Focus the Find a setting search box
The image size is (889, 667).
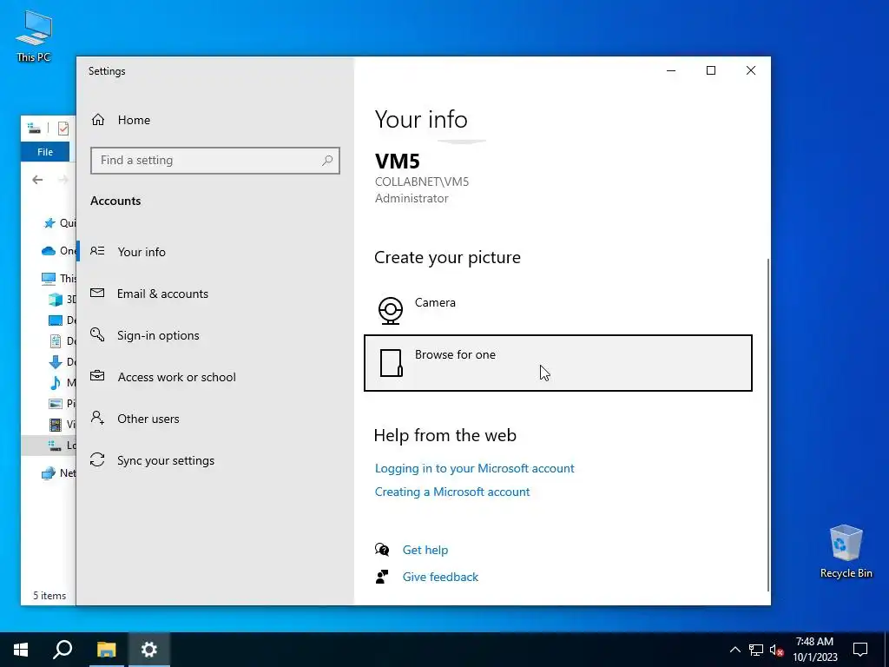point(215,161)
